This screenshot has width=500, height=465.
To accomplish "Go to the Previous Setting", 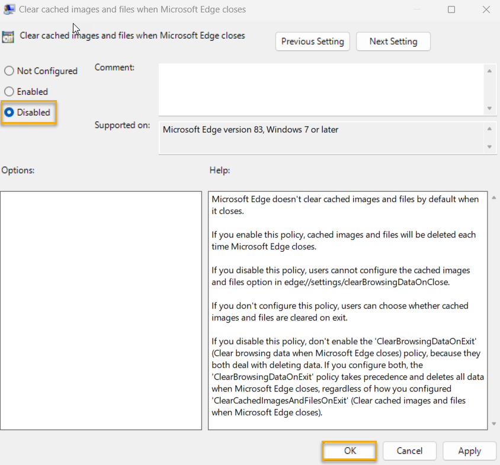I will [312, 41].
